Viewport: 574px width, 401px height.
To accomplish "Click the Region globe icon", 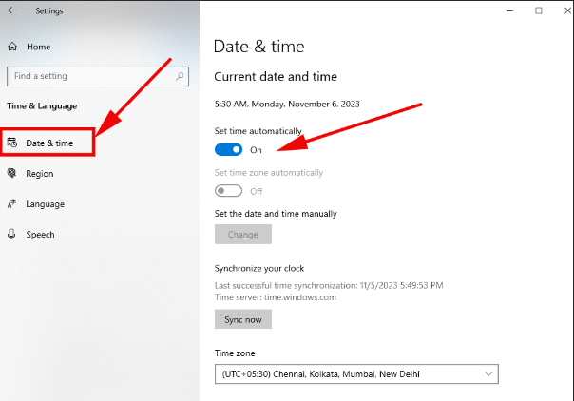I will 11,173.
